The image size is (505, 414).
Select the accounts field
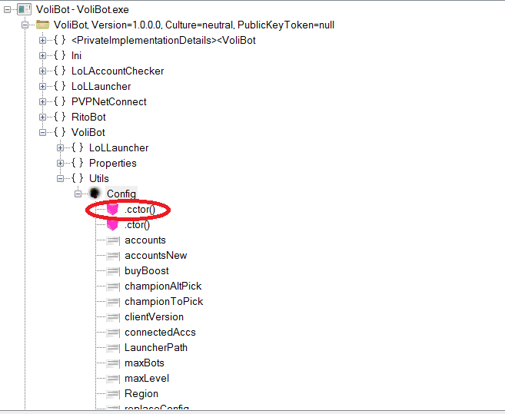(x=145, y=240)
